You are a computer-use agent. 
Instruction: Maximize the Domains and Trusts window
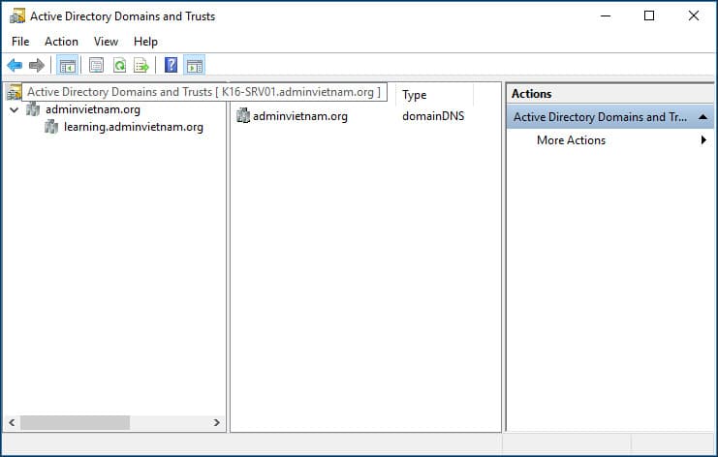pyautogui.click(x=649, y=16)
